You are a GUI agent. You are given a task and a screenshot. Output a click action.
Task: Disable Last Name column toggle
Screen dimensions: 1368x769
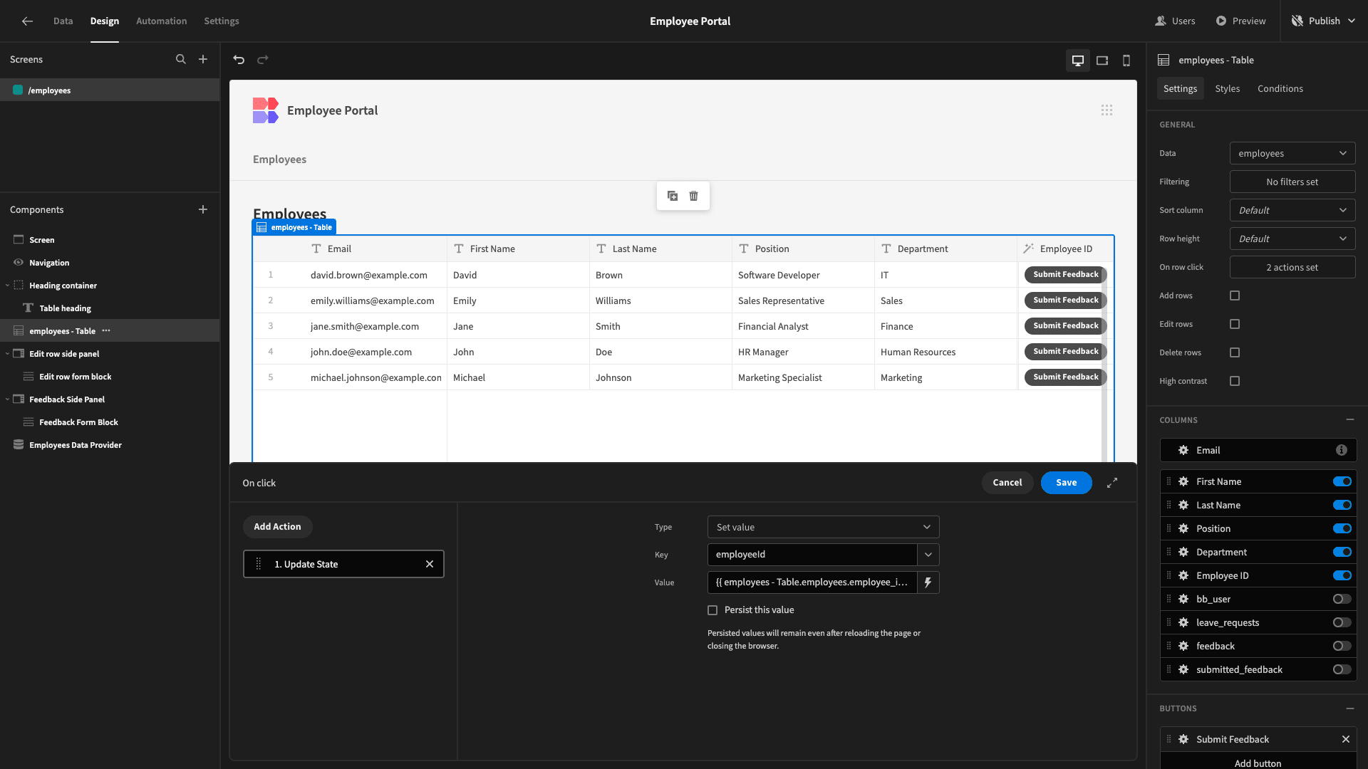pos(1342,506)
